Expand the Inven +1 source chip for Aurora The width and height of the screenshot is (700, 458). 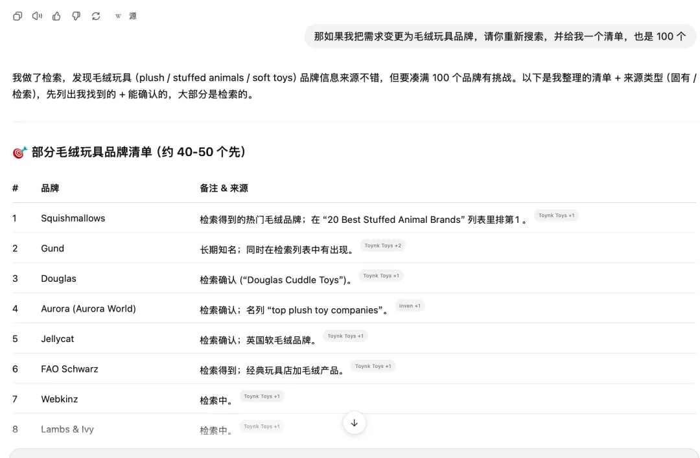click(x=410, y=306)
